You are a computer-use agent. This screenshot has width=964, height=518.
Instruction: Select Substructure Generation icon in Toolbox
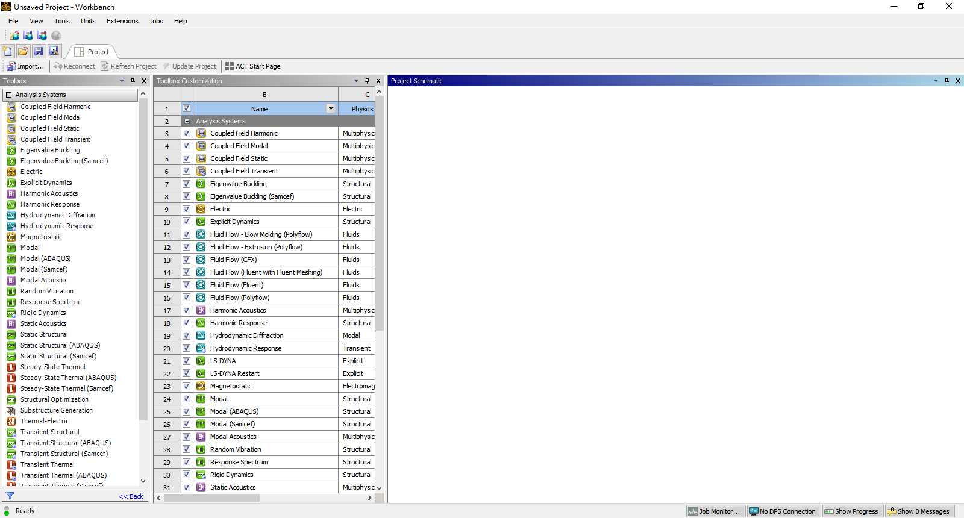(x=11, y=410)
